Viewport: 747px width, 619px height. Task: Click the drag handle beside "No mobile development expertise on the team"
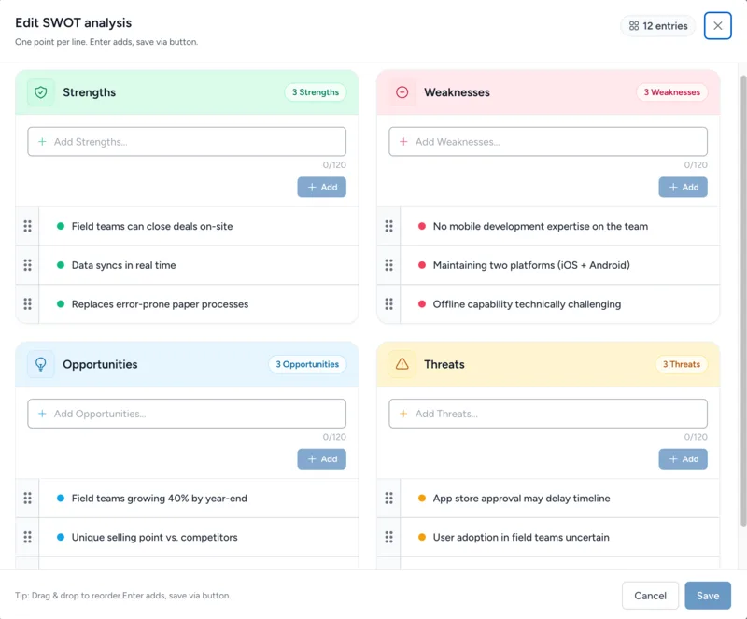coord(388,225)
